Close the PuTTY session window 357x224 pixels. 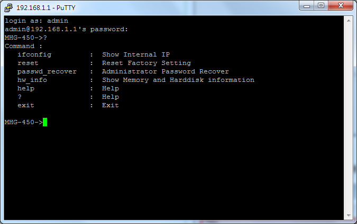click(x=341, y=6)
